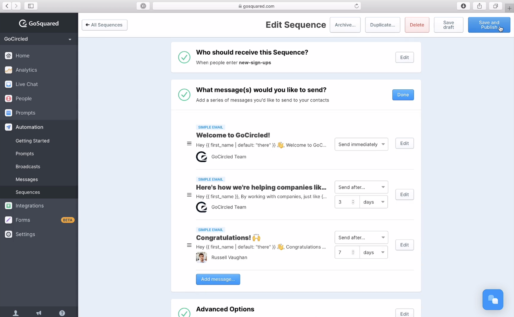The image size is (514, 317).
Task: Open the Send after dropdown for second email
Action: 361,187
